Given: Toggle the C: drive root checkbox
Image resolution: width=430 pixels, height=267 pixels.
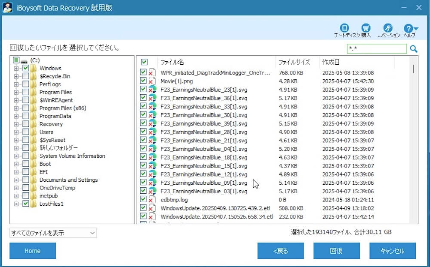Looking at the screenshot, I should (16, 60).
